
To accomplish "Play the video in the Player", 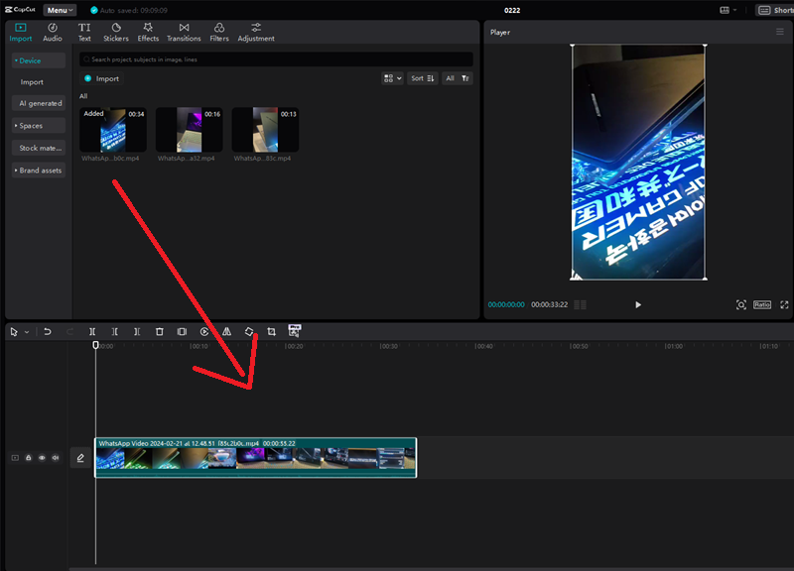I will [x=638, y=304].
